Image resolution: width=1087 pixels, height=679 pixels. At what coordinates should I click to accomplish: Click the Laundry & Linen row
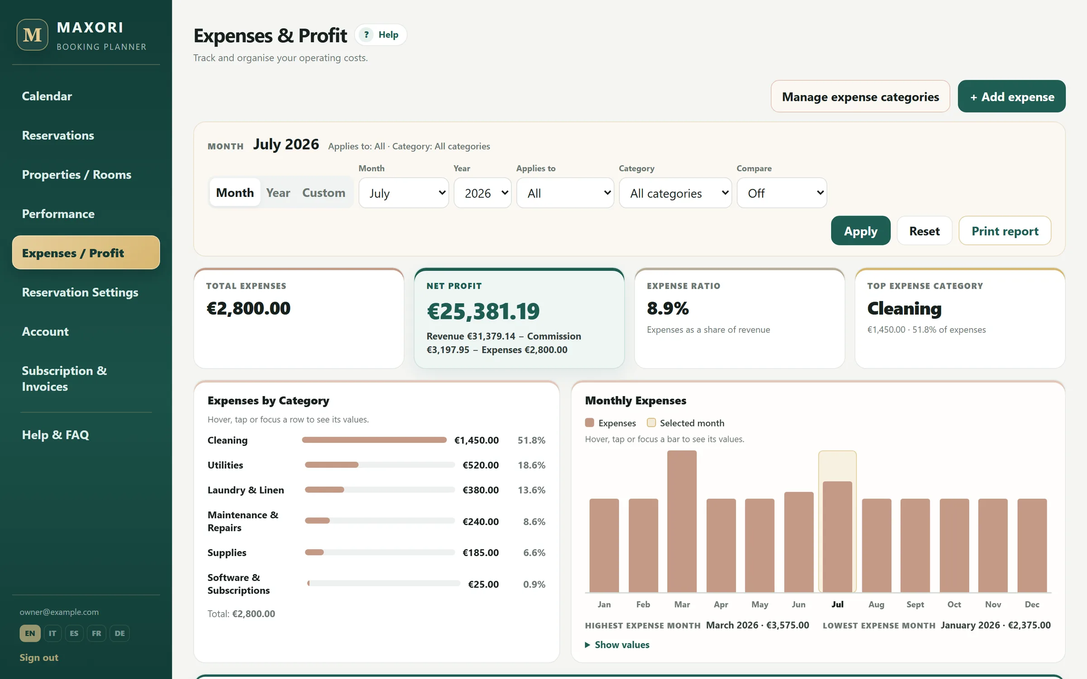(x=376, y=490)
